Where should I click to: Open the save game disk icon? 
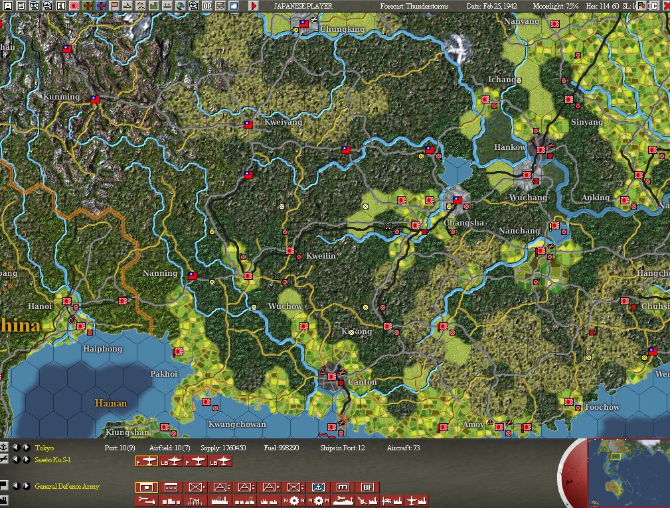(7, 5)
